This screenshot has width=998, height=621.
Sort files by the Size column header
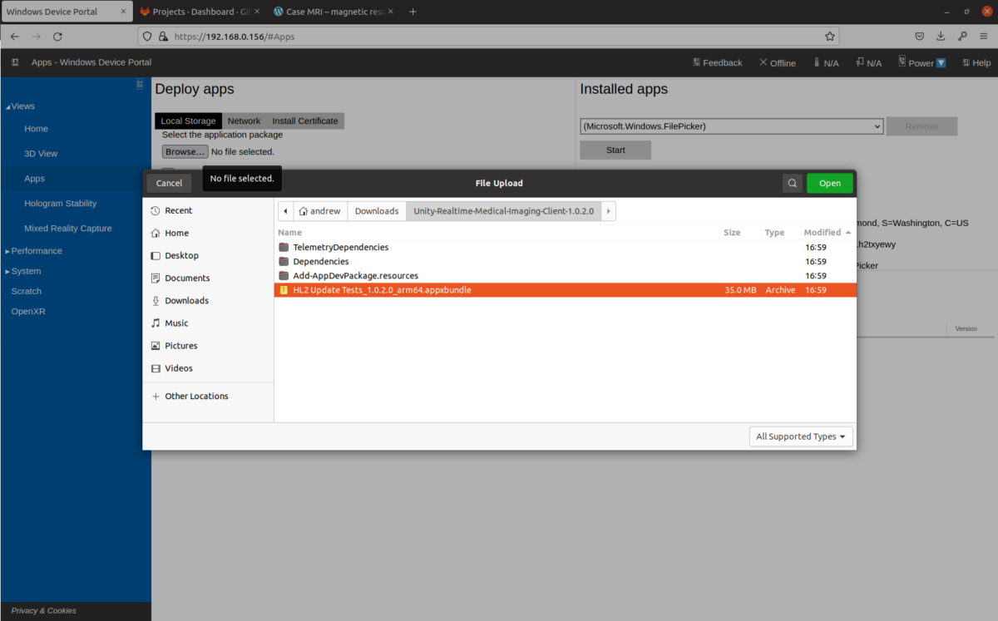[x=732, y=233]
